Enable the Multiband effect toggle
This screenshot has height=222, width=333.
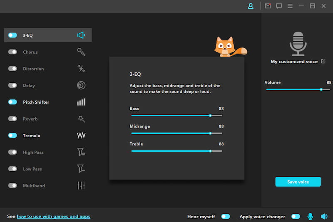pyautogui.click(x=12, y=185)
